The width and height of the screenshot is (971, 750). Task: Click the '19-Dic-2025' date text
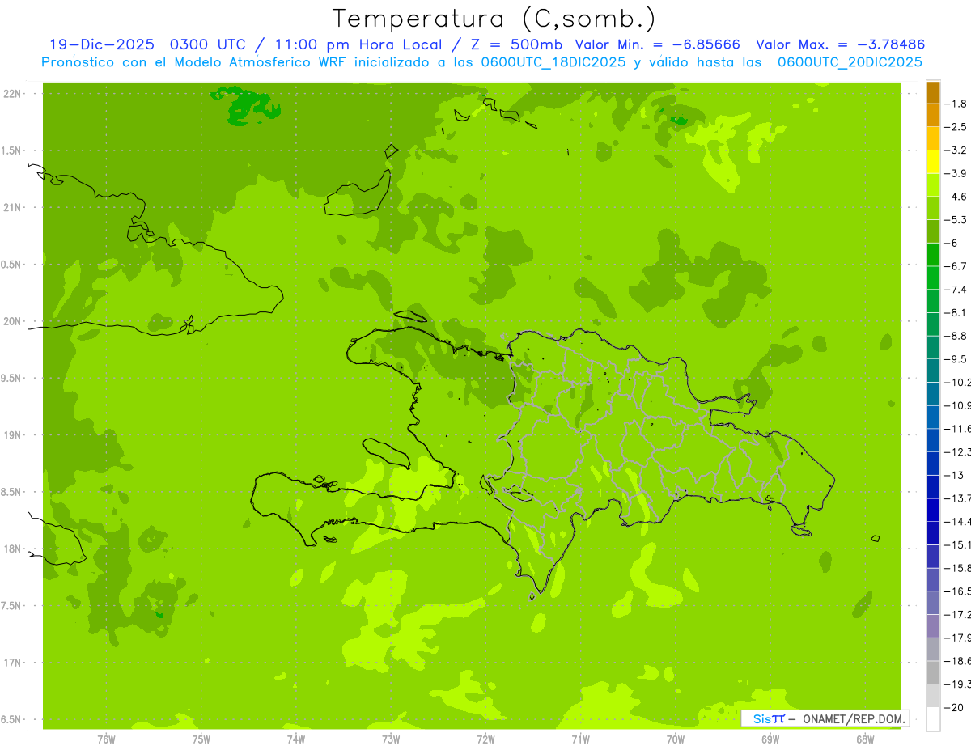click(102, 44)
